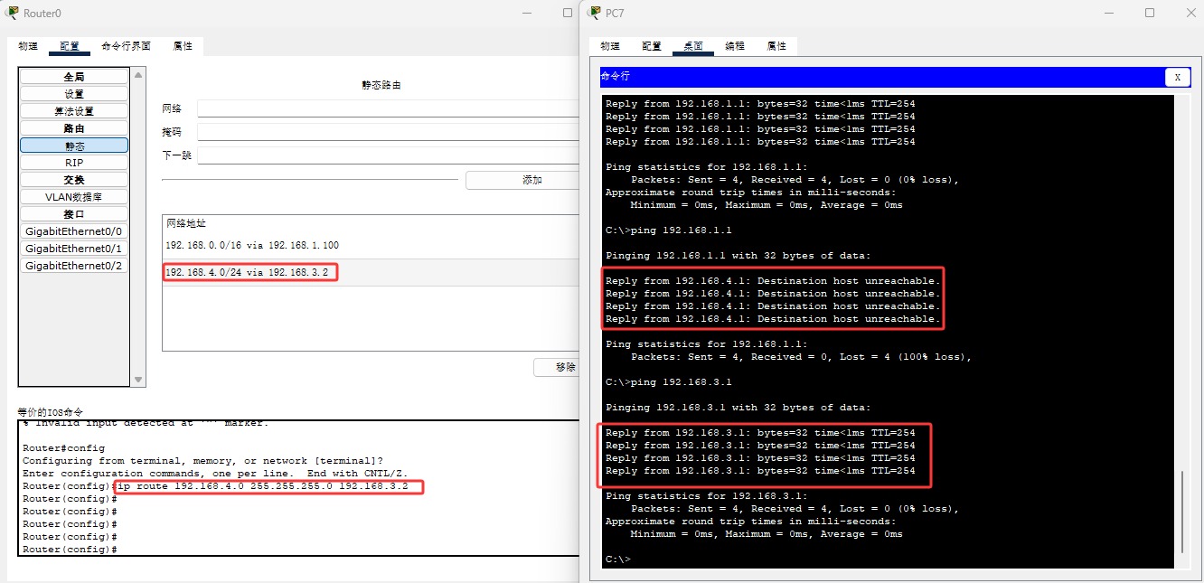Select GigabitEthernet0/0 interface
Viewport: 1204px width, 583px height.
pos(74,231)
